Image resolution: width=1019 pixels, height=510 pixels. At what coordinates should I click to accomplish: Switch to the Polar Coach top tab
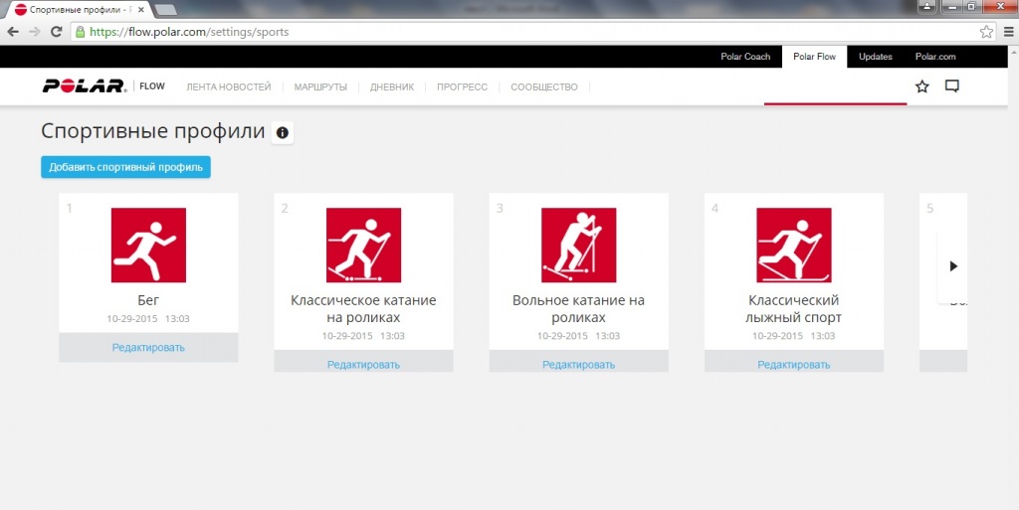click(x=745, y=57)
